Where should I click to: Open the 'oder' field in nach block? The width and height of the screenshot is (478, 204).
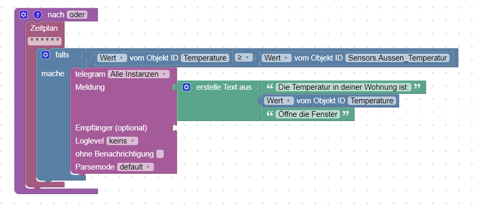click(x=77, y=15)
